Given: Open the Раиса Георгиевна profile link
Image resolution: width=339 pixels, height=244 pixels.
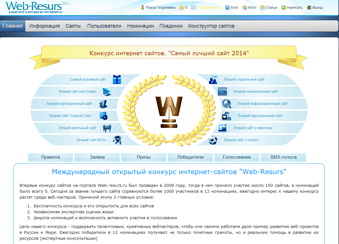Looking at the screenshot, I should [161, 8].
